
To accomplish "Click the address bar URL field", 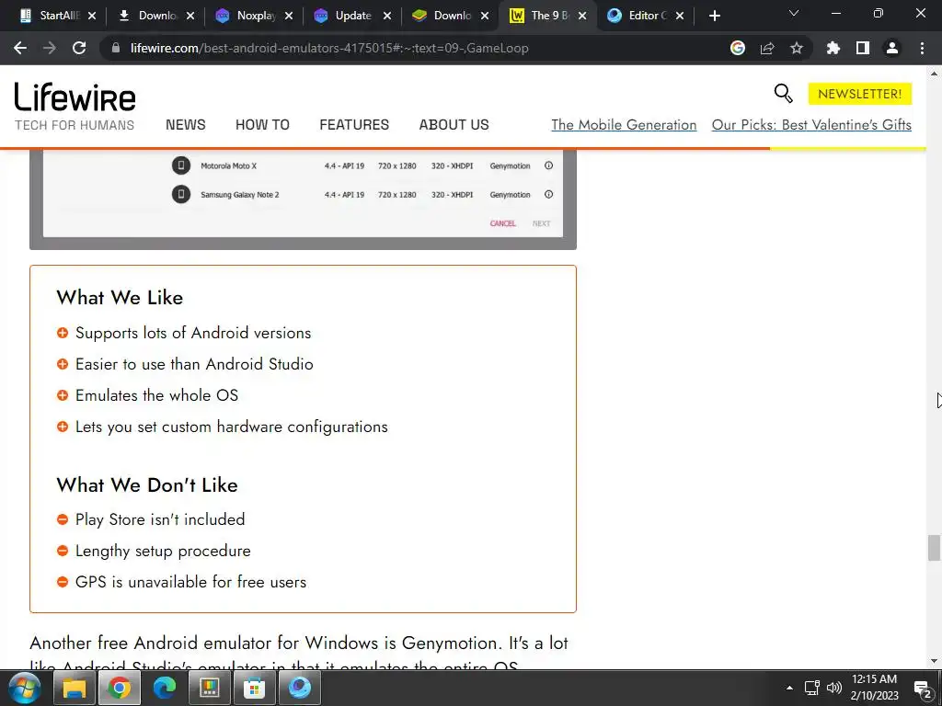I will pyautogui.click(x=415, y=48).
